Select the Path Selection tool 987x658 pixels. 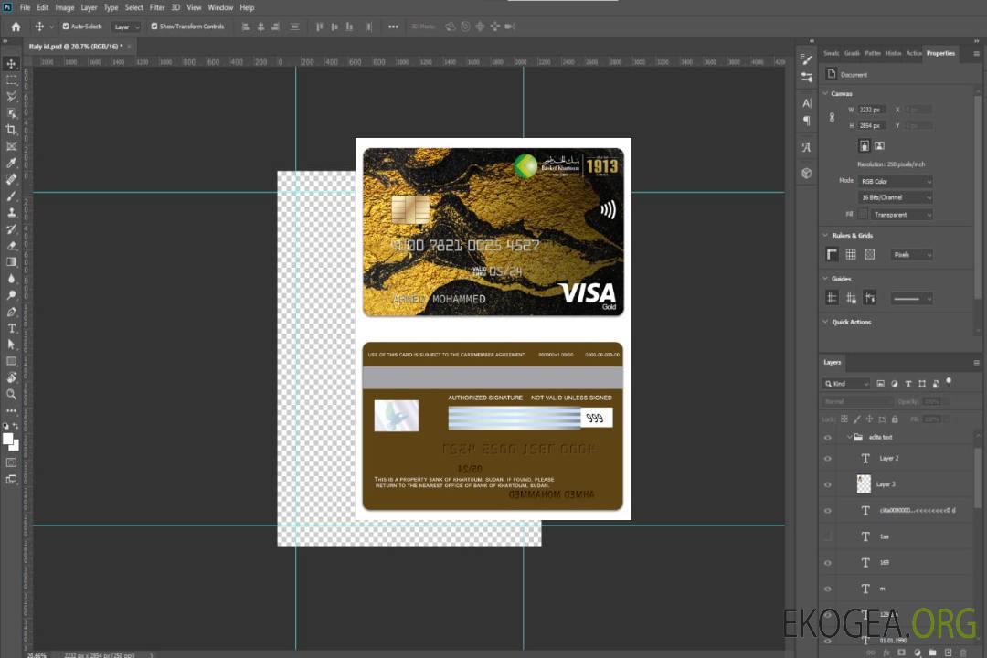(x=11, y=345)
